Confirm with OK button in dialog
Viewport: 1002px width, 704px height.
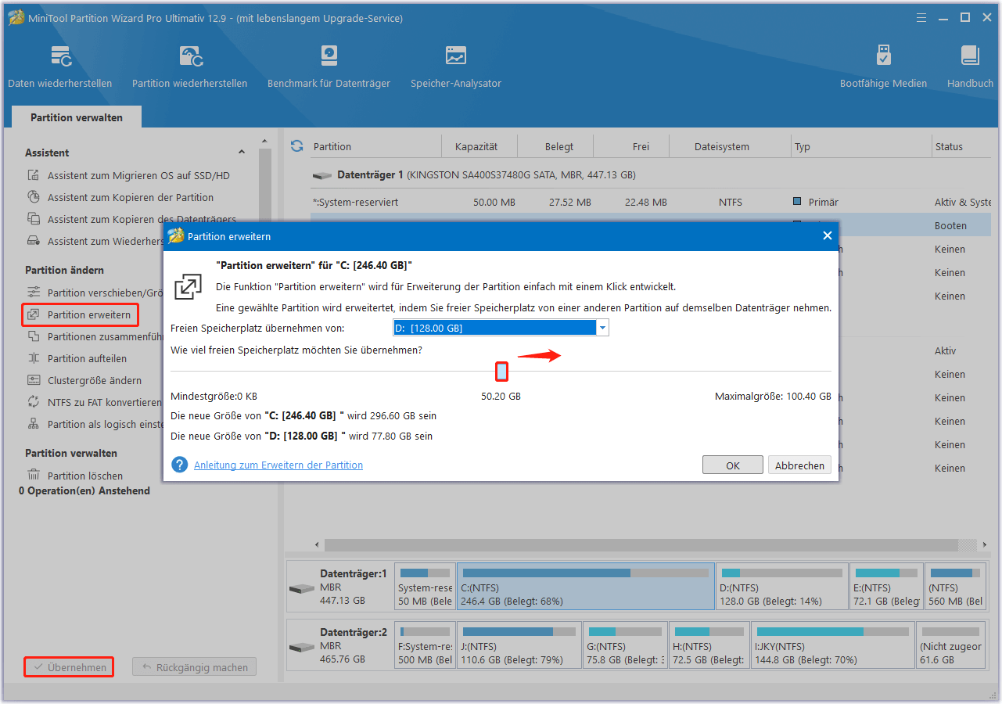tap(733, 465)
